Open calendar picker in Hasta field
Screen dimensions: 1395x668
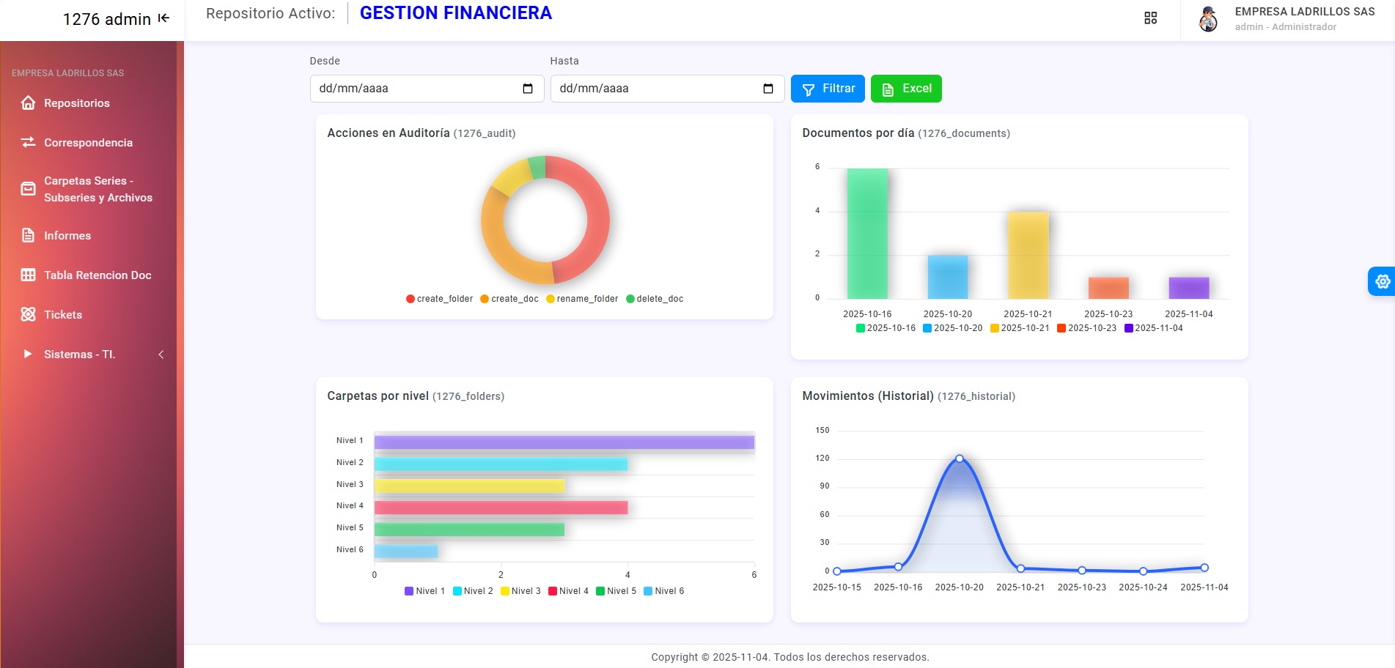point(768,89)
